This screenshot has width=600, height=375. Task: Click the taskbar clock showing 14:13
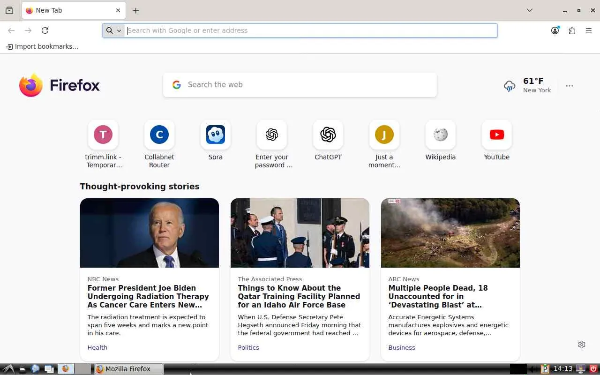[562, 369]
